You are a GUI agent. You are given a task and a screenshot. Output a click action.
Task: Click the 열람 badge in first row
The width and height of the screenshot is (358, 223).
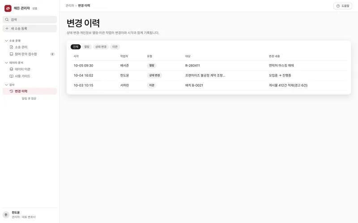[152, 66]
